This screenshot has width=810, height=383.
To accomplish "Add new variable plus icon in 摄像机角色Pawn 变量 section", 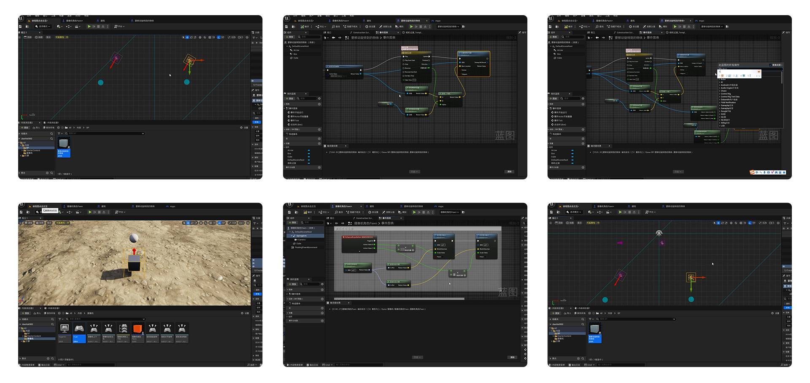I will [x=322, y=313].
